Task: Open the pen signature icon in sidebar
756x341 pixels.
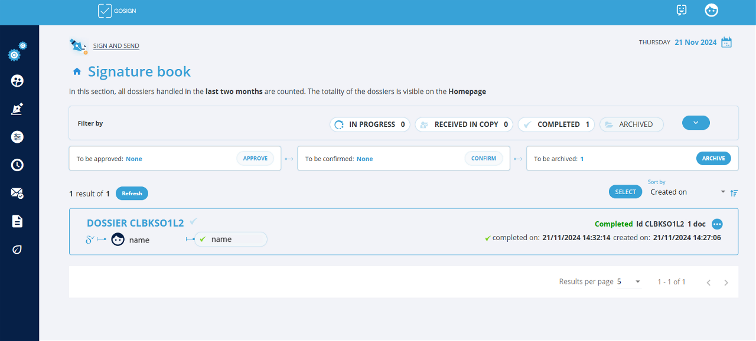Action: click(x=17, y=109)
